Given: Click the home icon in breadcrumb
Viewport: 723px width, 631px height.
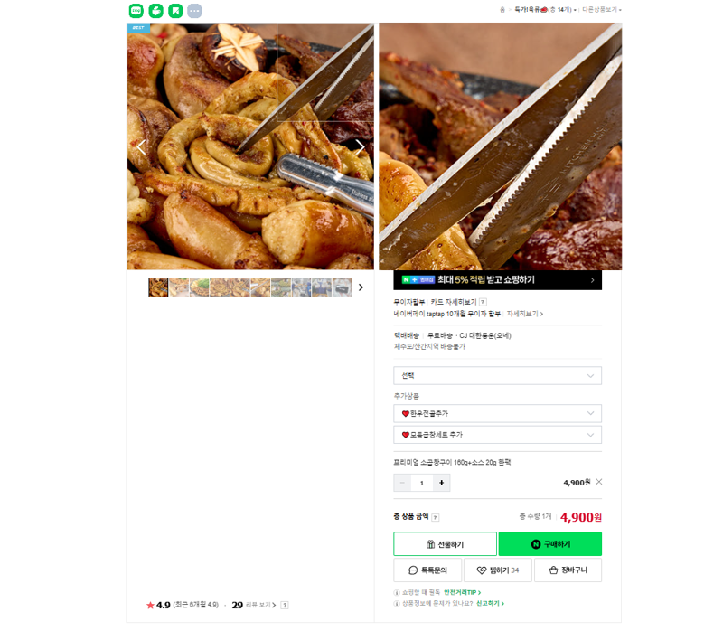Looking at the screenshot, I should tap(502, 10).
